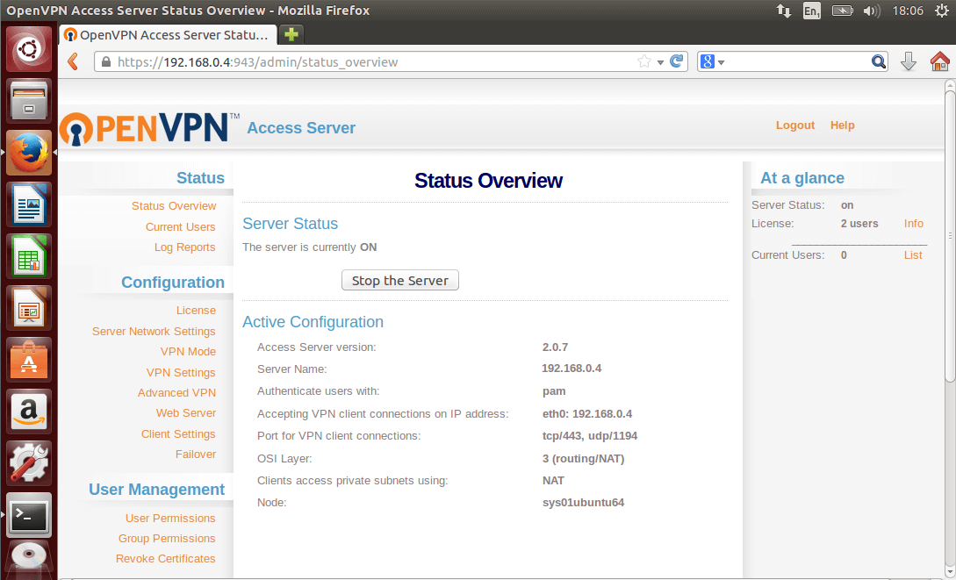Screen dimensions: 956x580
Task: Go to Current Users page
Action: 181,226
